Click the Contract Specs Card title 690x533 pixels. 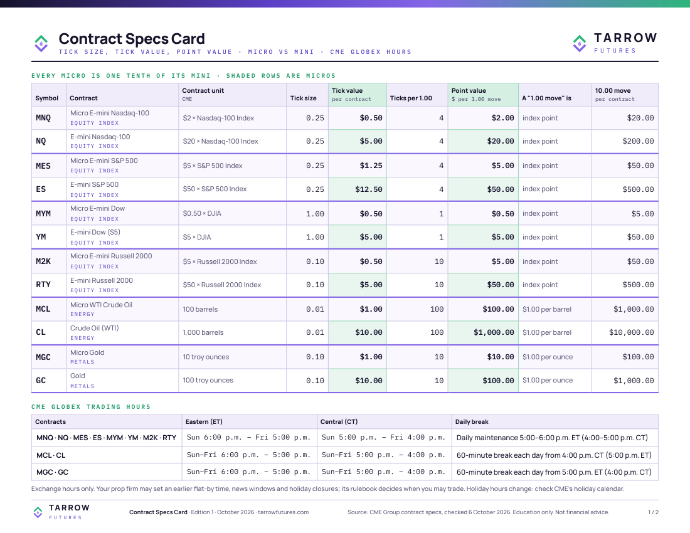[132, 39]
